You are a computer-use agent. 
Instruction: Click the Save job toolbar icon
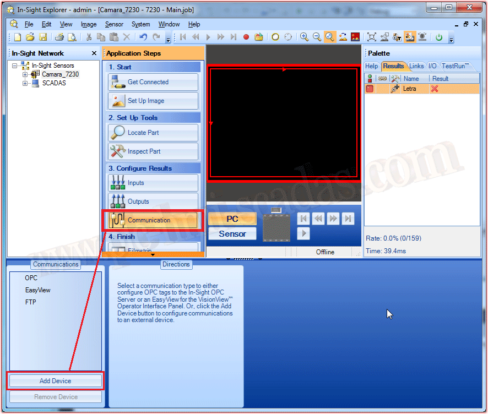coord(43,37)
